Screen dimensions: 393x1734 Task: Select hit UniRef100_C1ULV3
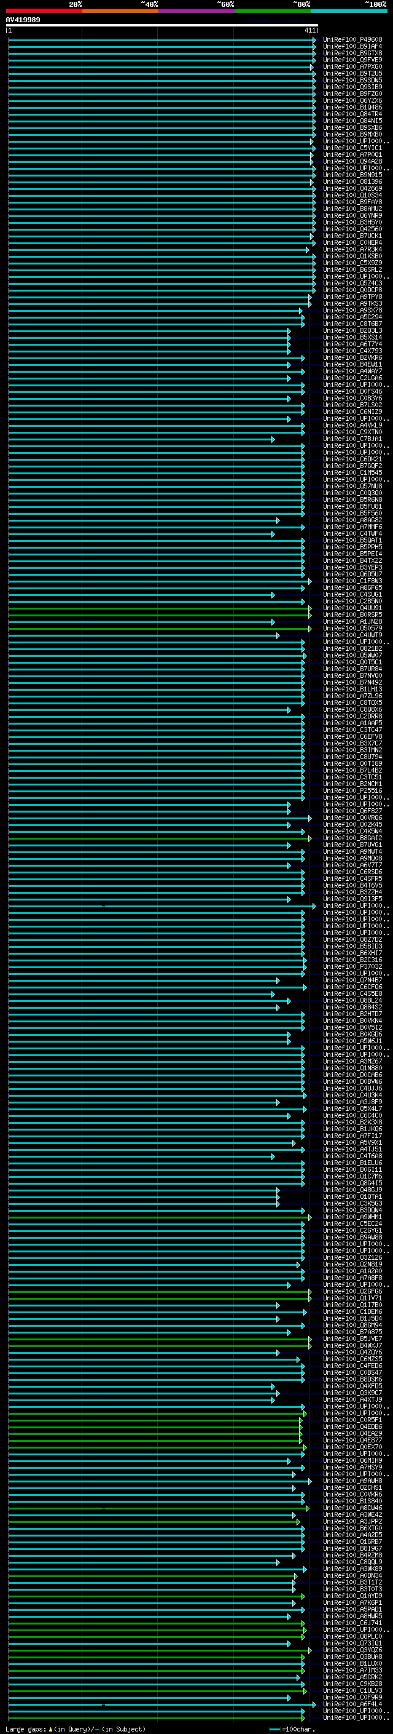[x=352, y=1690]
